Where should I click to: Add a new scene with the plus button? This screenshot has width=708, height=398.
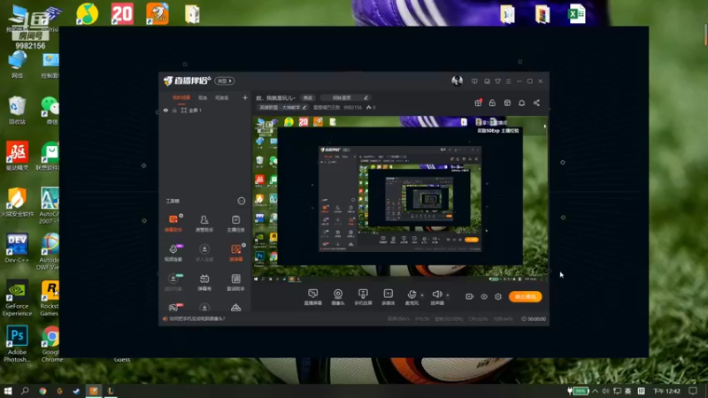pyautogui.click(x=245, y=97)
